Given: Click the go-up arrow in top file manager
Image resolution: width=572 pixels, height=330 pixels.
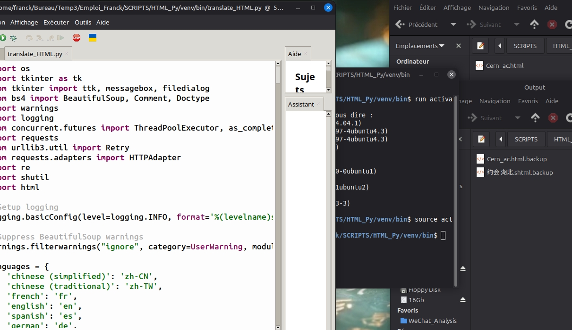Looking at the screenshot, I should [x=534, y=25].
